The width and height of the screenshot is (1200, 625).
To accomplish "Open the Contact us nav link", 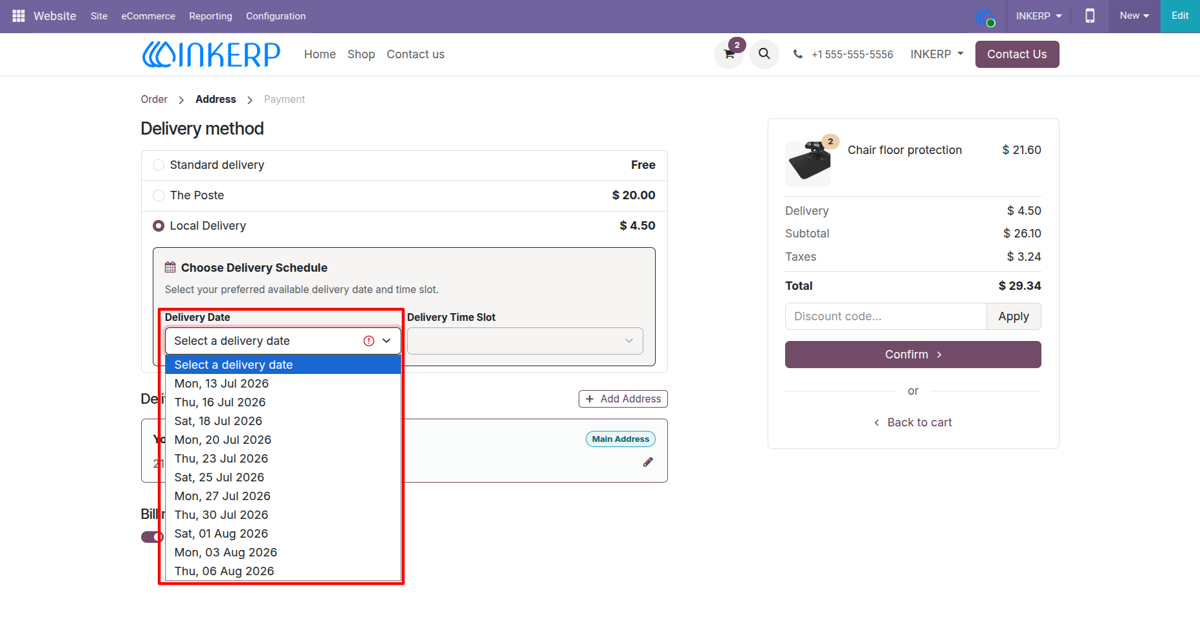I will [416, 54].
